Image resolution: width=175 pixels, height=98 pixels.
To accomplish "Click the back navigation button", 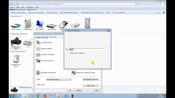I will [10, 4].
